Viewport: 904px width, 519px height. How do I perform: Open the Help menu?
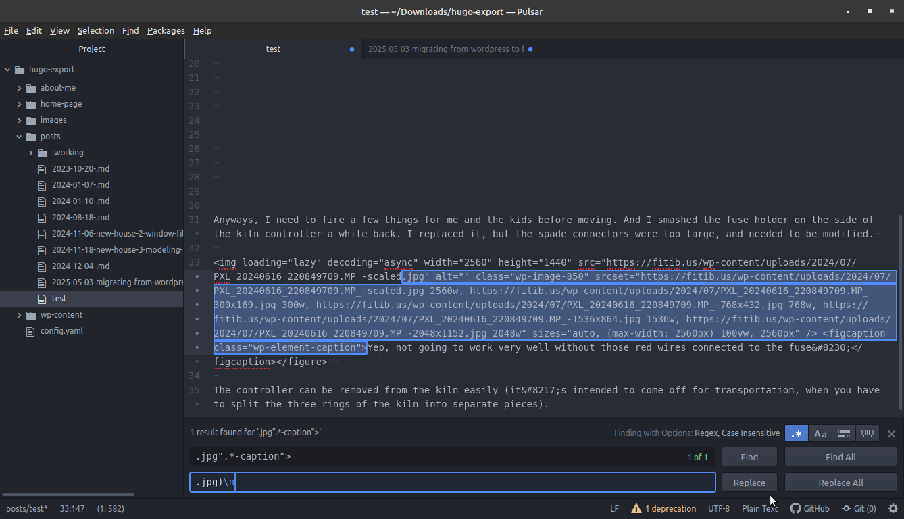[202, 30]
